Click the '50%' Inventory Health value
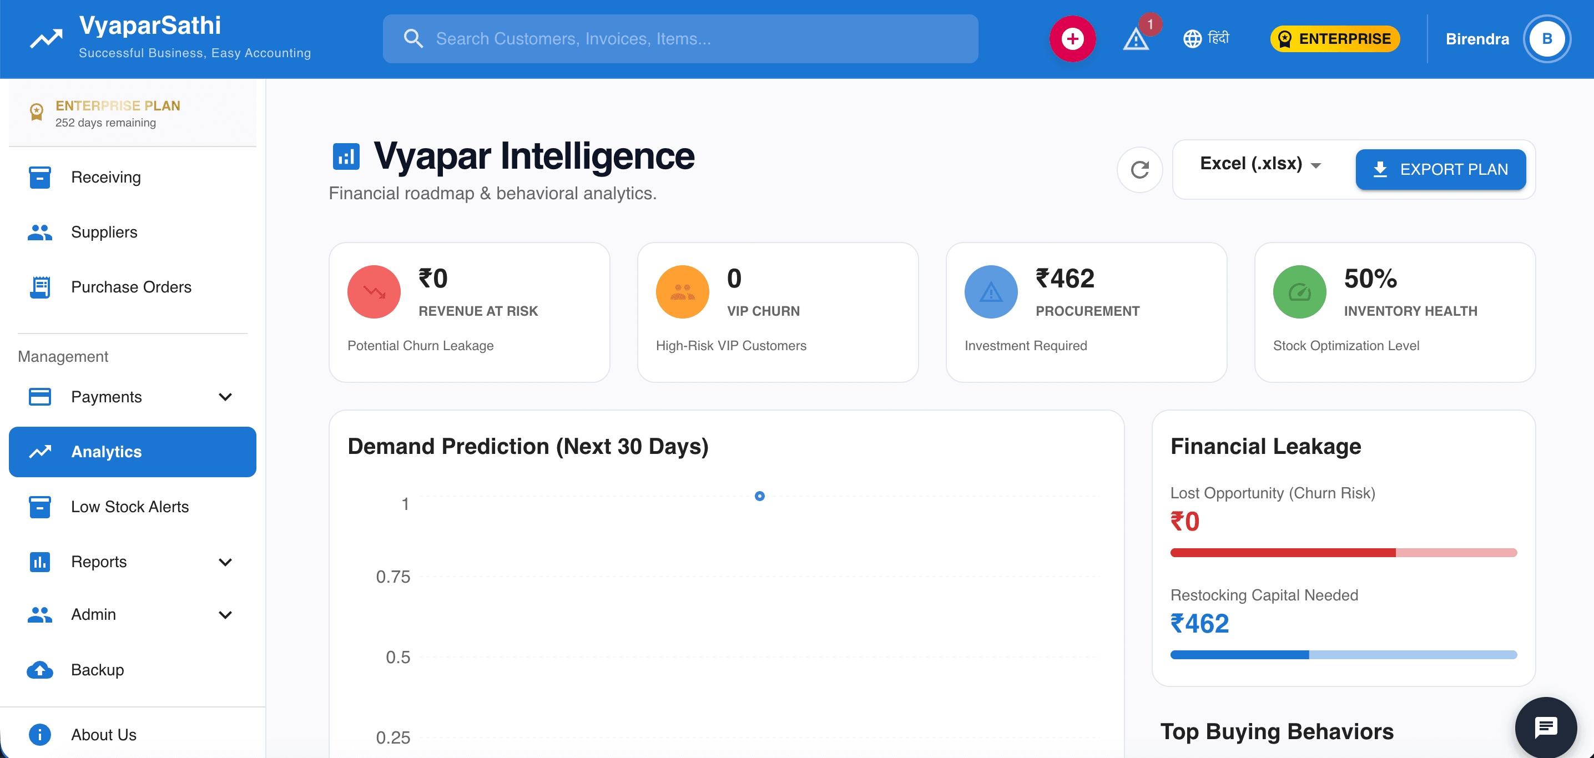Viewport: 1594px width, 758px height. [1370, 279]
